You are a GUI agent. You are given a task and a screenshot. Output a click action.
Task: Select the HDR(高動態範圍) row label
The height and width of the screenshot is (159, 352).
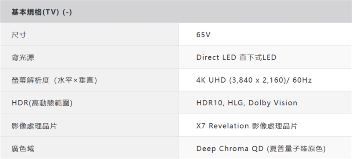41,103
